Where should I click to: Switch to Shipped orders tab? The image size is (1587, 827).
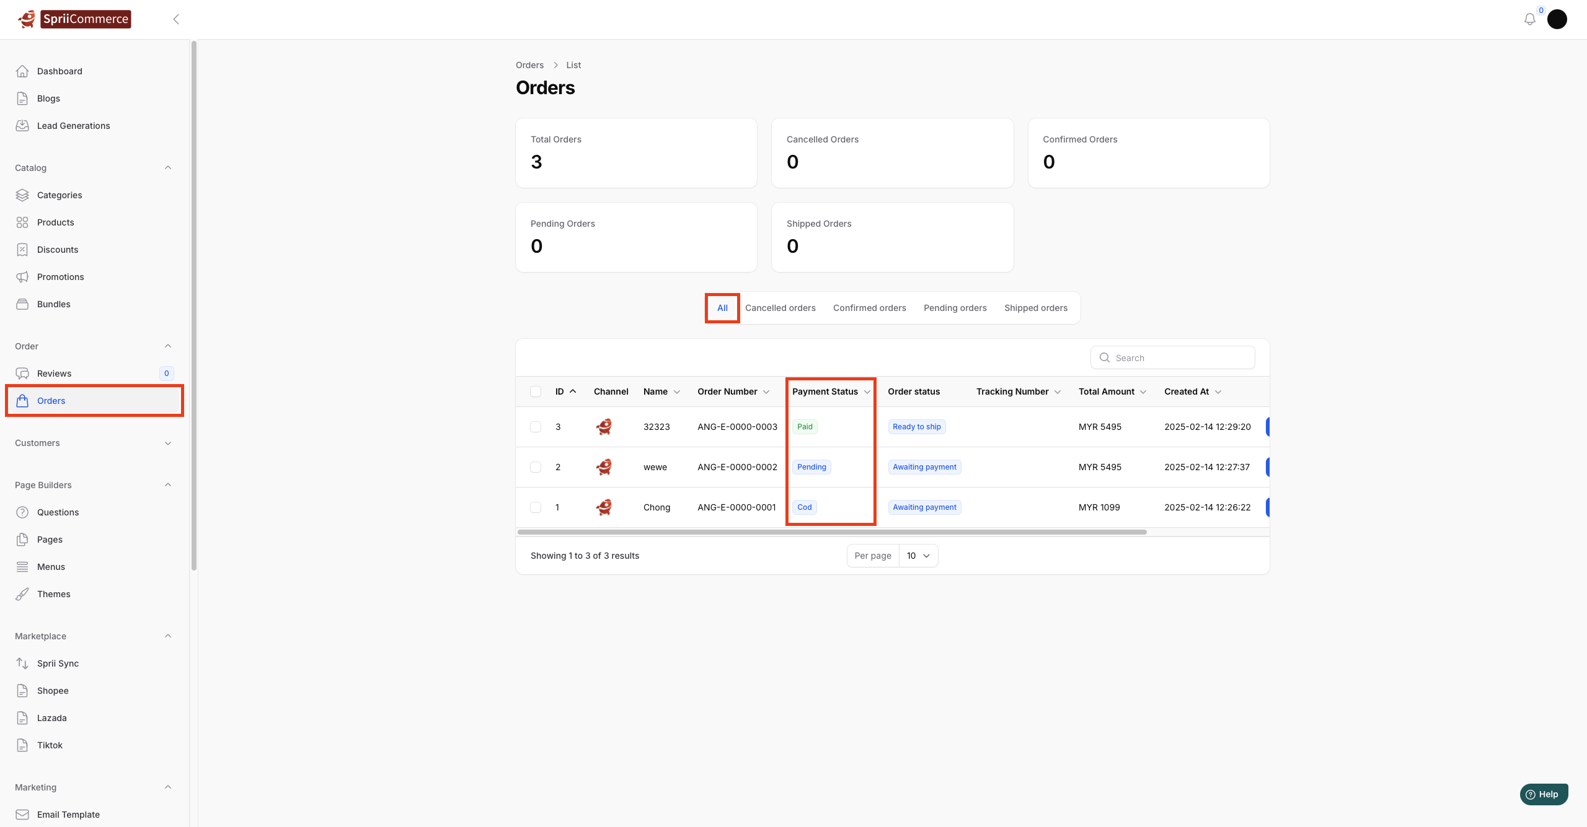point(1035,308)
